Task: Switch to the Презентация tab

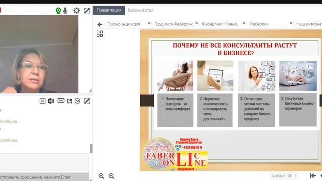Action: click(109, 10)
